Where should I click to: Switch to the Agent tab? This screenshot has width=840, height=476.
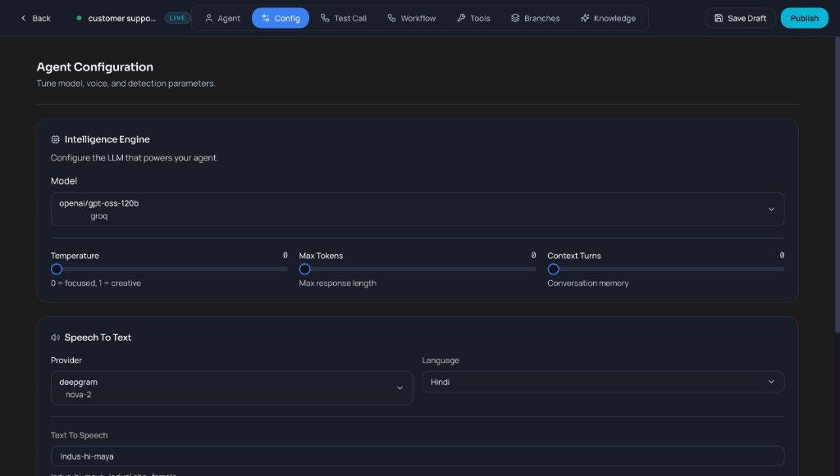tap(221, 17)
